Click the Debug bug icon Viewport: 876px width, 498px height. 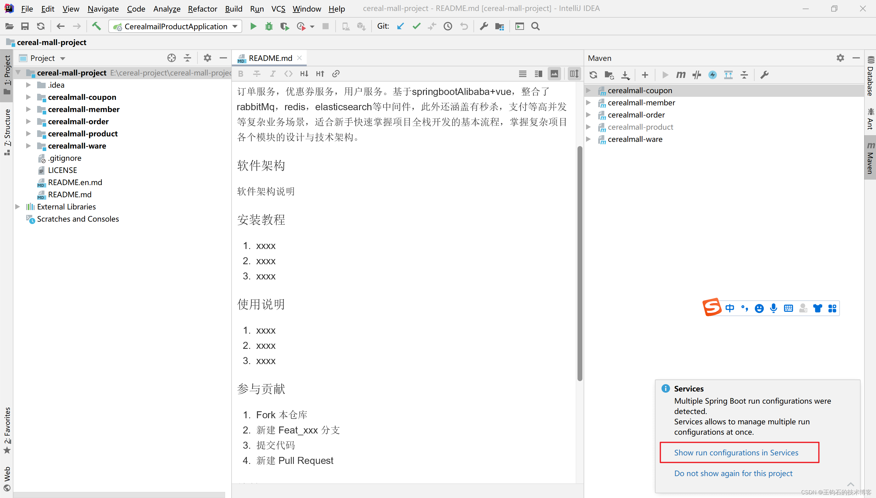269,26
